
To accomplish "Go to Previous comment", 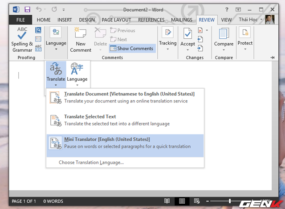I will (x=123, y=30).
